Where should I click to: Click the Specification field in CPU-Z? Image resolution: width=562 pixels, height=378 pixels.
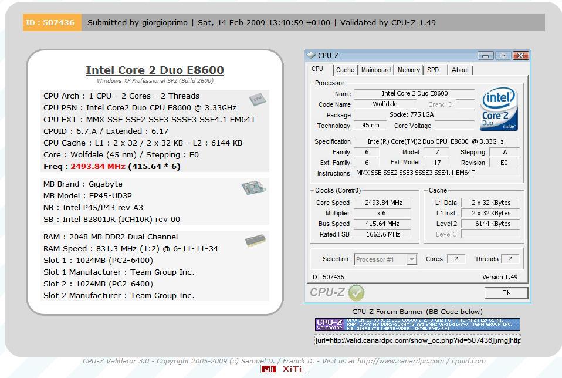436,141
